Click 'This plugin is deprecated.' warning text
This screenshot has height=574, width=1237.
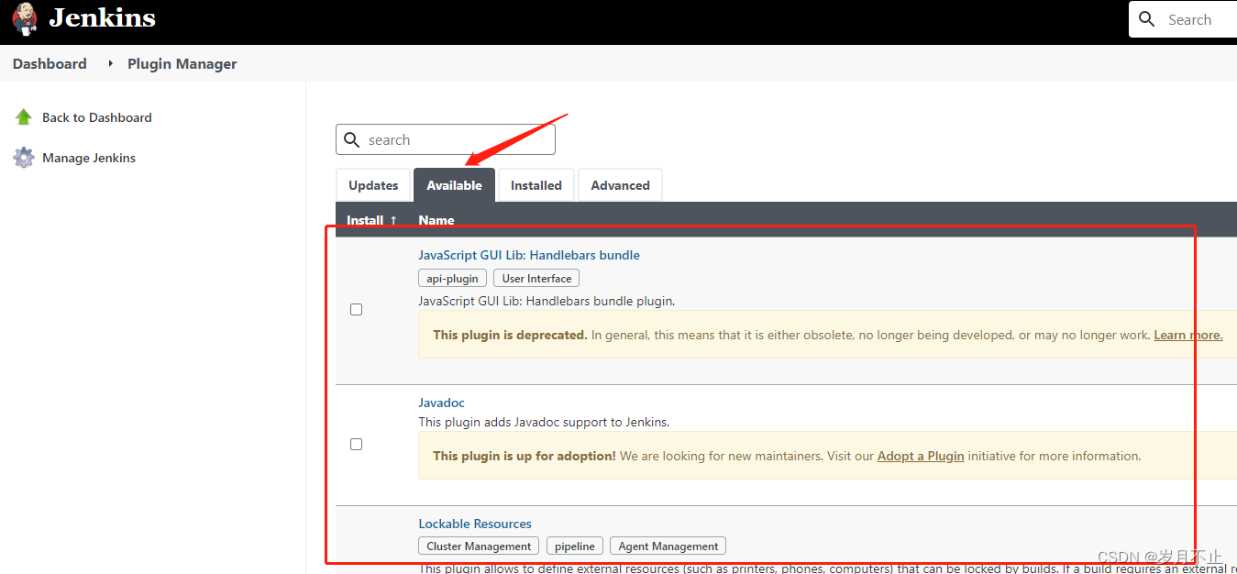(510, 335)
